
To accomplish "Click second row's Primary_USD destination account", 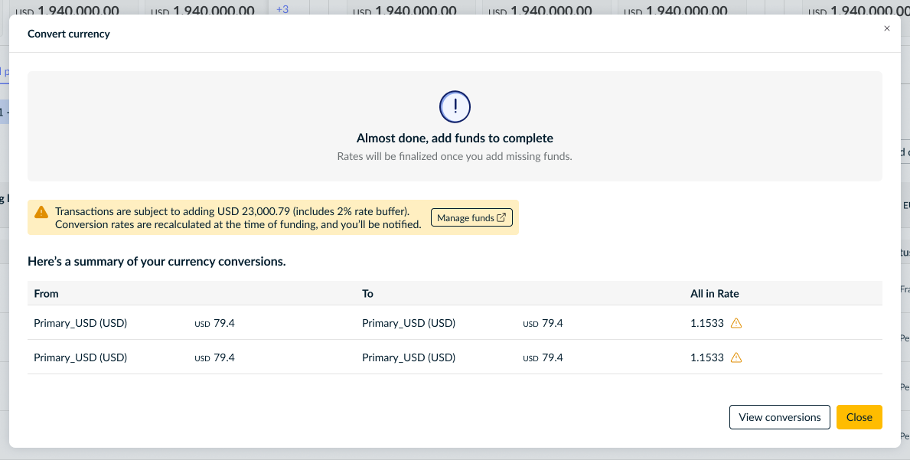I will [x=409, y=357].
